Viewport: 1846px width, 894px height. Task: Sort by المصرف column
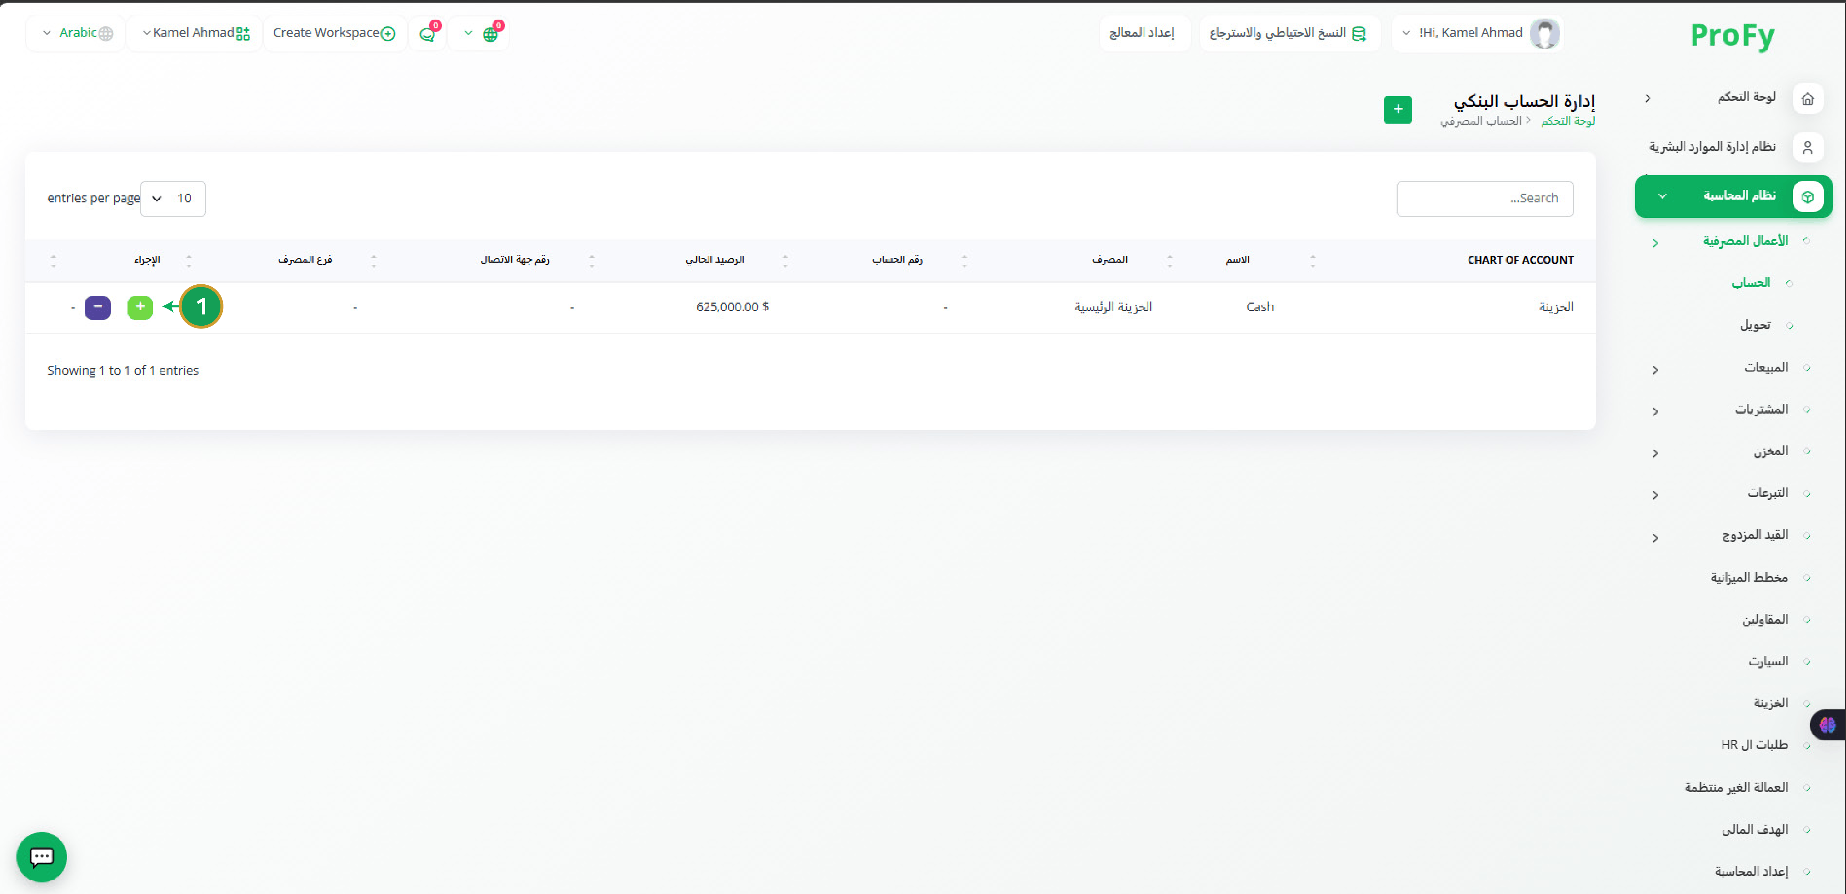click(1109, 260)
